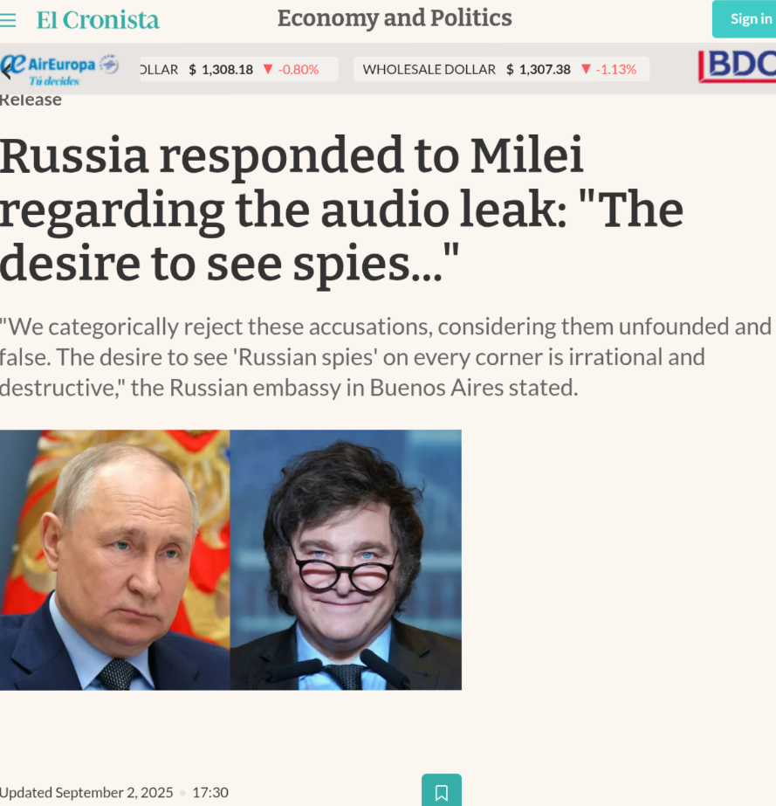Image resolution: width=776 pixels, height=806 pixels.
Task: Open the Economy and Politics section
Action: click(x=395, y=18)
